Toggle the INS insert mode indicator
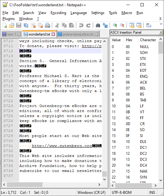This screenshot has width=164, height=196. click(152, 192)
